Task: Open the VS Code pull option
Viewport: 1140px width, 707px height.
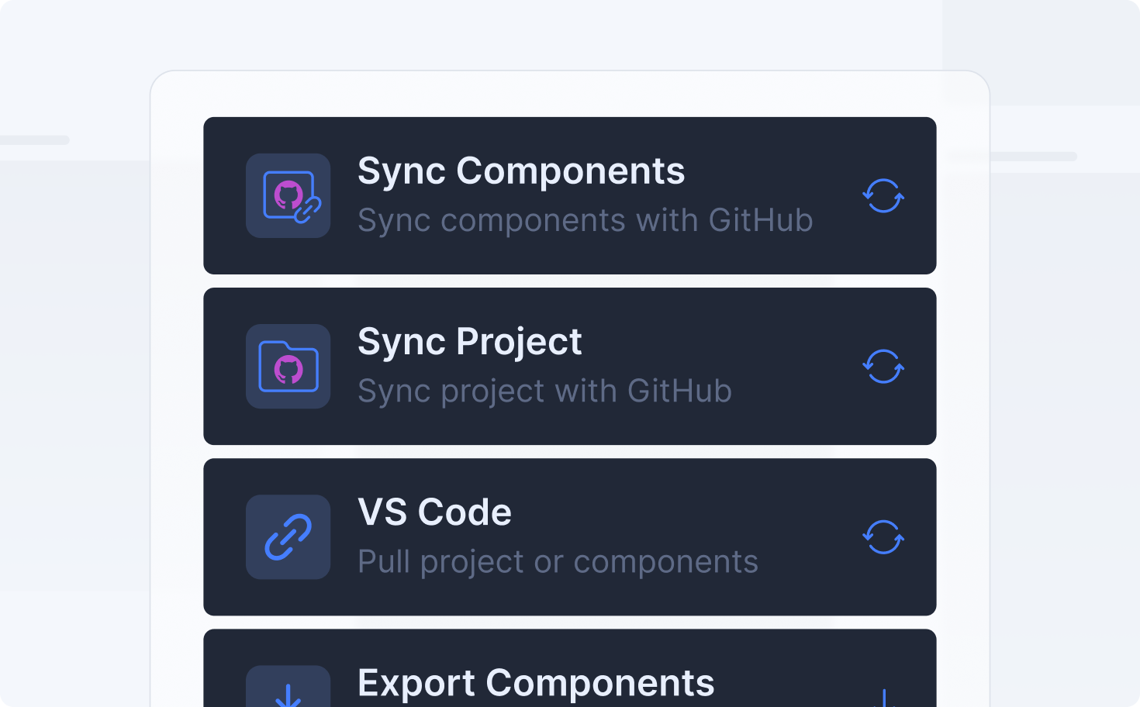Action: pyautogui.click(x=570, y=536)
